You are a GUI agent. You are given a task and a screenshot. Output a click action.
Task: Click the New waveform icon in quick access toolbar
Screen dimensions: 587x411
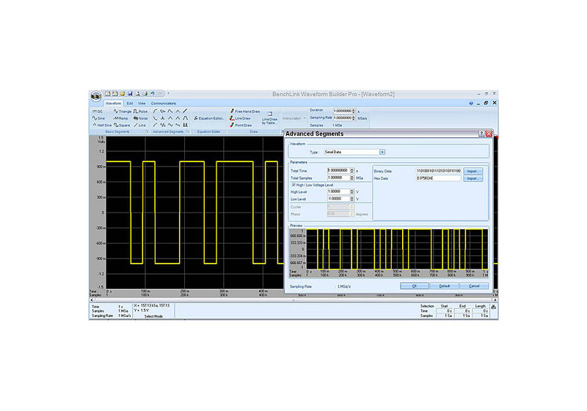click(107, 93)
